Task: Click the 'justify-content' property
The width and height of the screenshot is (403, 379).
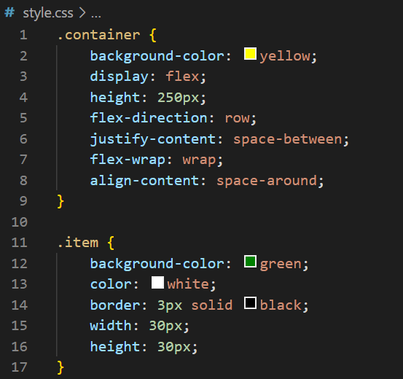Action: [x=153, y=139]
